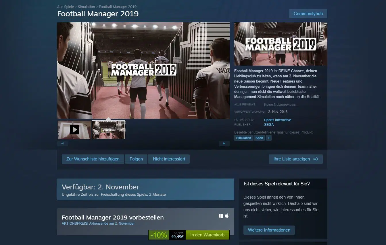The height and width of the screenshot is (245, 386).
Task: Click the Folgen button
Action: tap(136, 159)
